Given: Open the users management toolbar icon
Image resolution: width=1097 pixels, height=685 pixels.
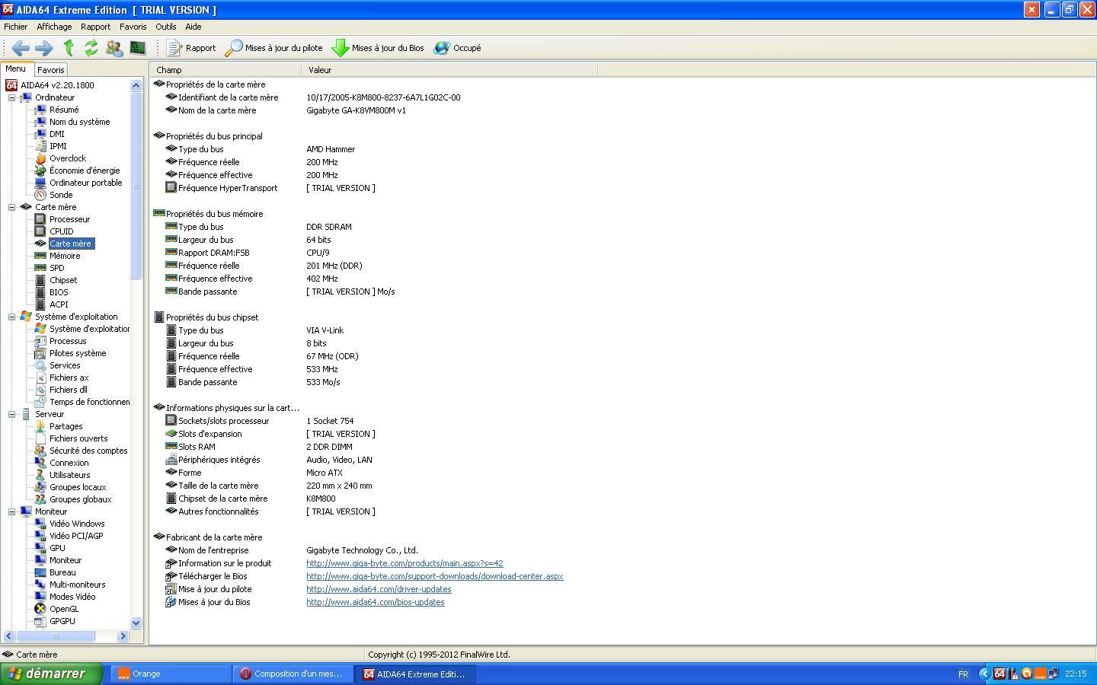Looking at the screenshot, I should [114, 48].
